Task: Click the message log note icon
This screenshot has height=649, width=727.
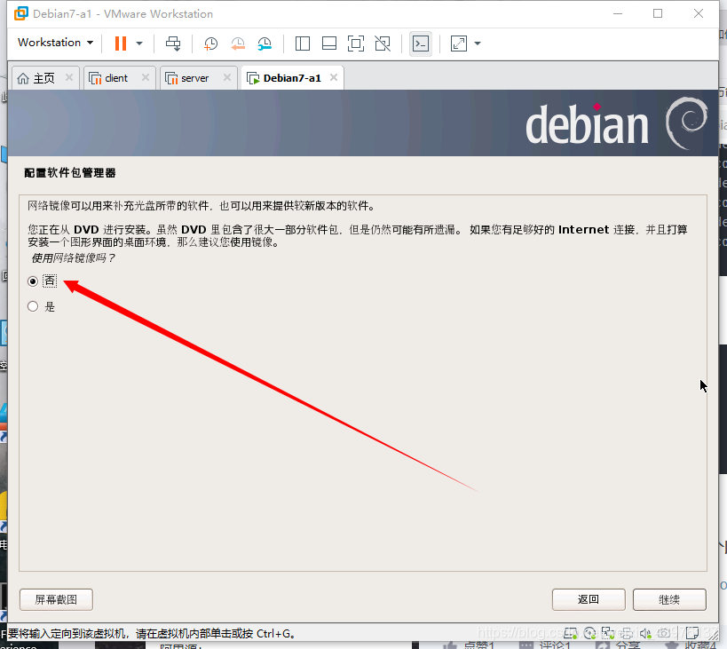Action: click(692, 633)
